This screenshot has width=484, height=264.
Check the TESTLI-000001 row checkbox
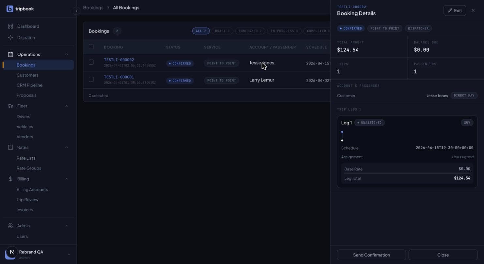[91, 79]
